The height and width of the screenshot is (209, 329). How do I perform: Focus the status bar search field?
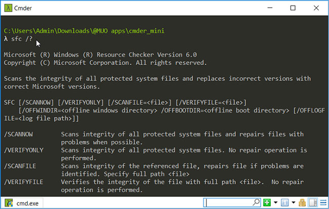pyautogui.click(x=232, y=203)
